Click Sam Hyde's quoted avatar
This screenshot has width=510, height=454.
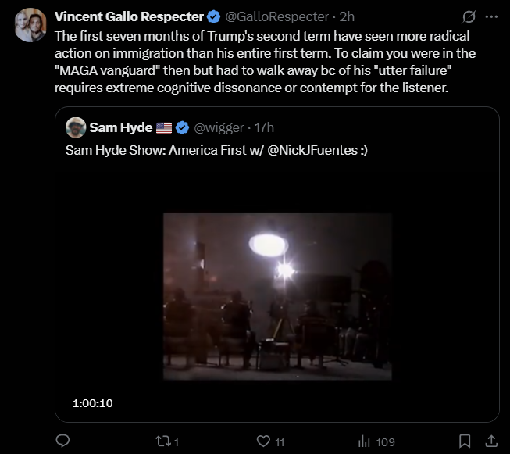[x=76, y=127]
